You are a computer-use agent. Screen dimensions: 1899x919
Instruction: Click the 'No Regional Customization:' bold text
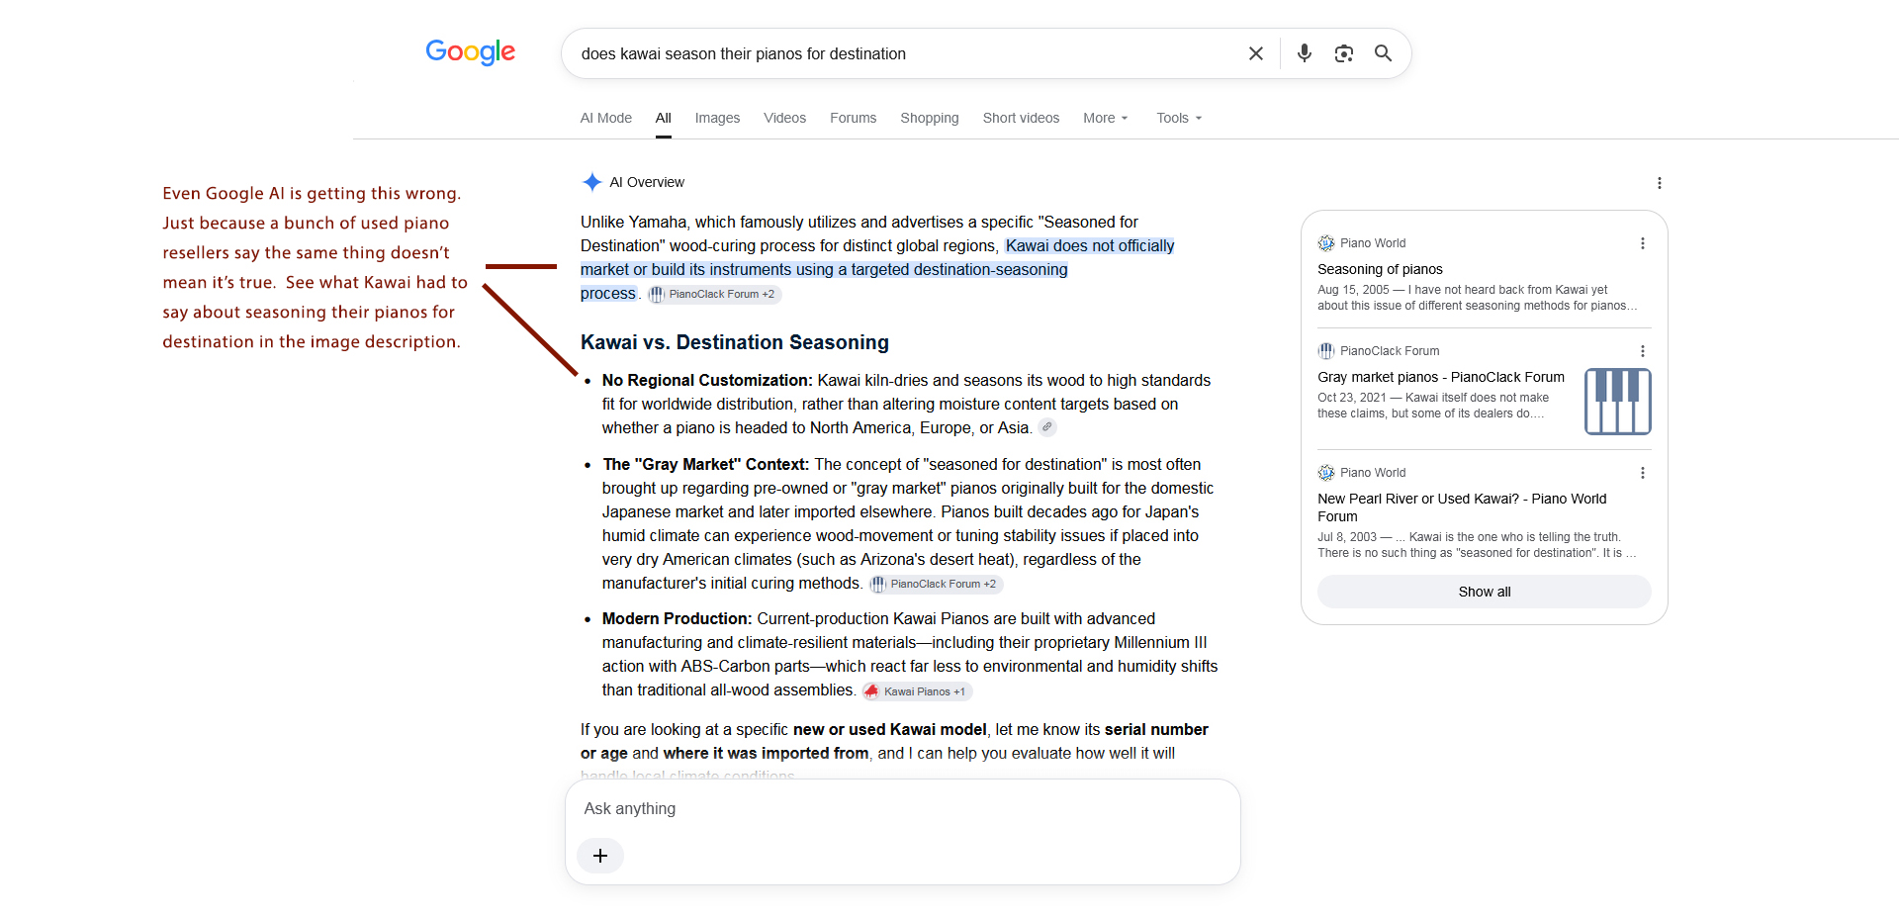click(707, 380)
